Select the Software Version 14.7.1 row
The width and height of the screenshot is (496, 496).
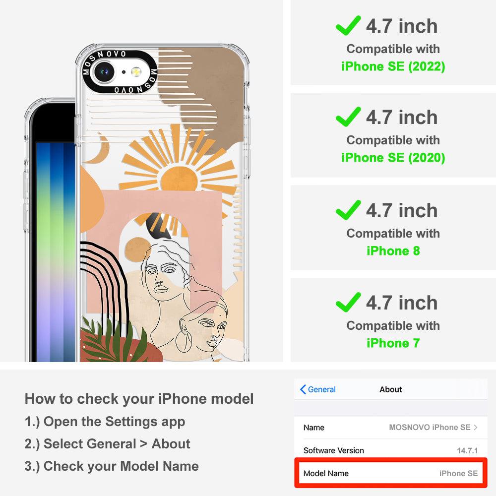(391, 450)
